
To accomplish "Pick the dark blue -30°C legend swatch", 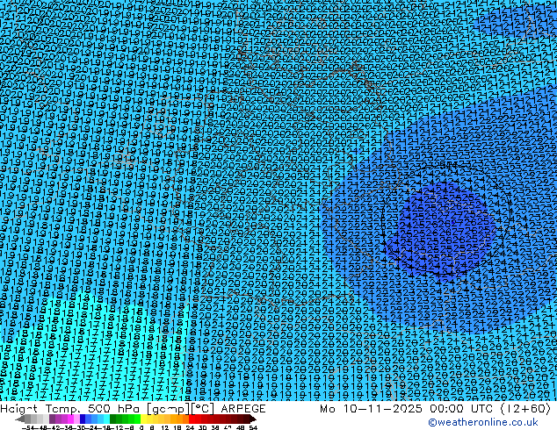I will click(x=83, y=419).
